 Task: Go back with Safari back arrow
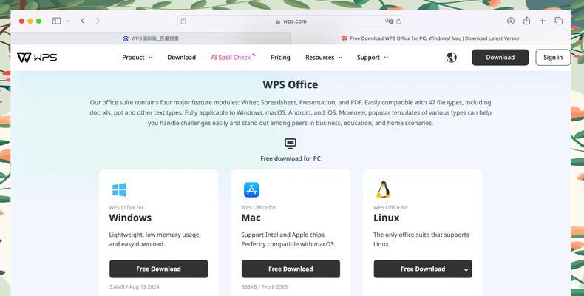(x=83, y=21)
